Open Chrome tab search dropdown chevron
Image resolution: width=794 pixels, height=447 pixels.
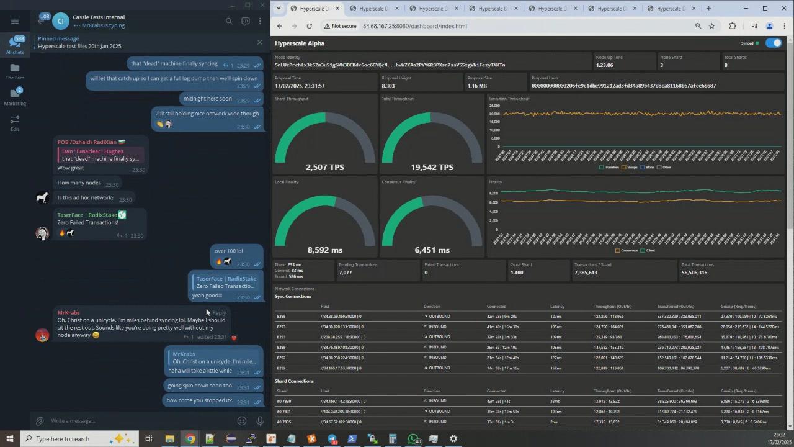[278, 9]
